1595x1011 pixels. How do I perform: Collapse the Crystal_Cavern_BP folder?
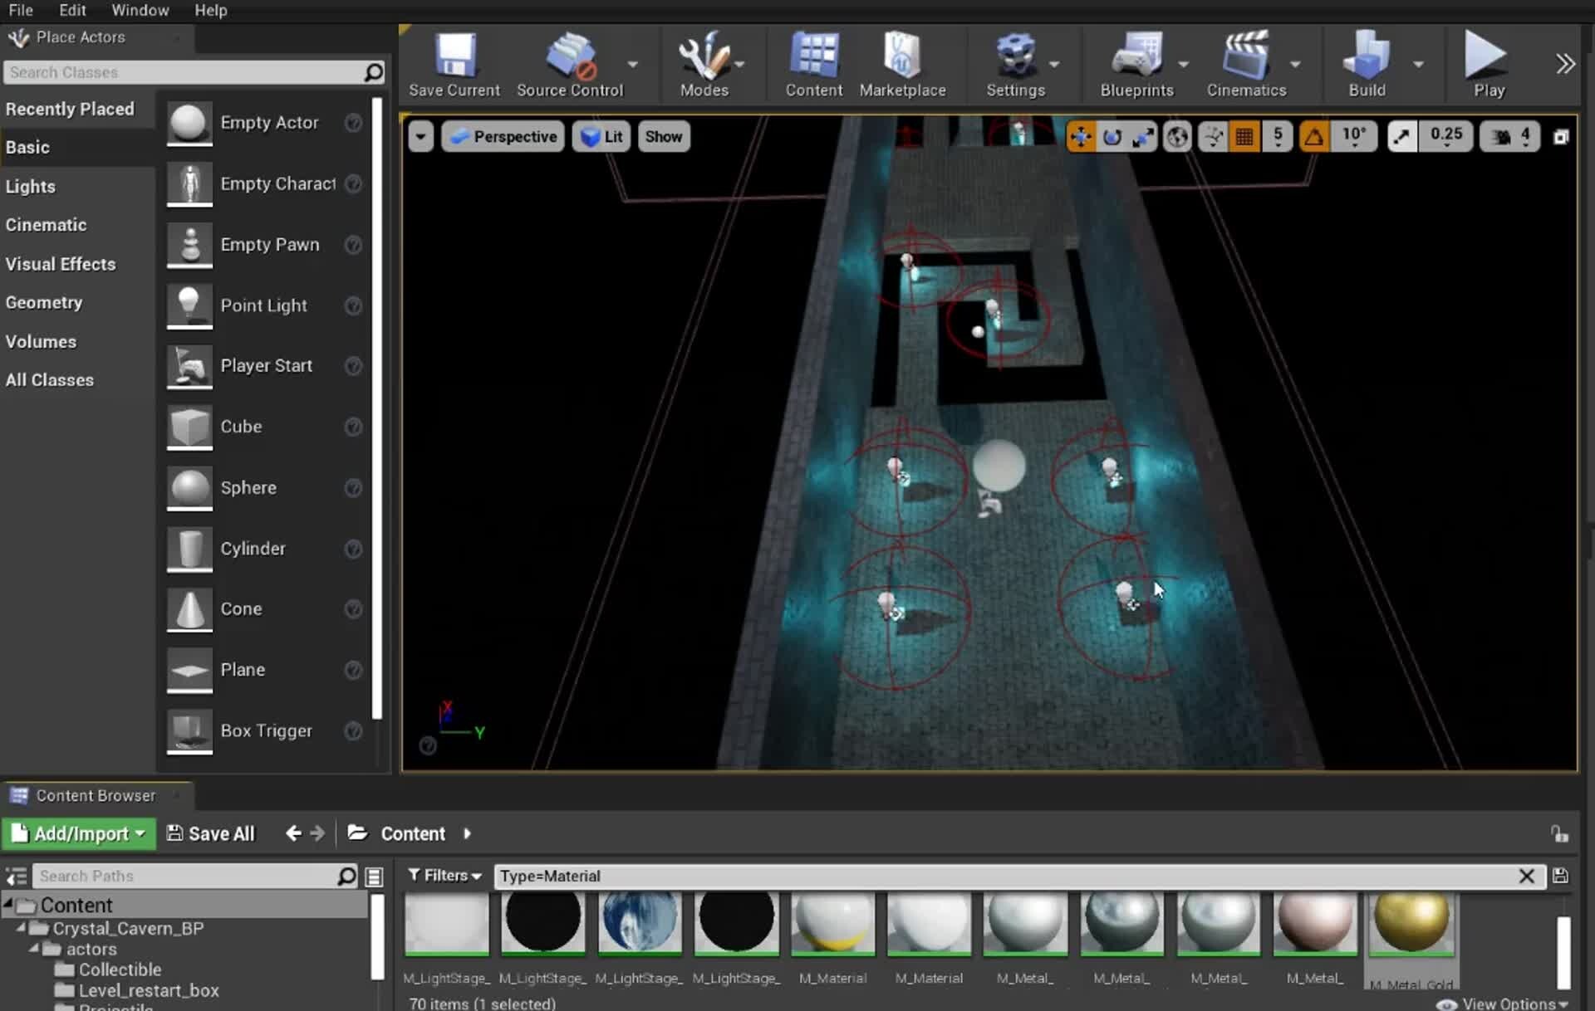coord(23,928)
